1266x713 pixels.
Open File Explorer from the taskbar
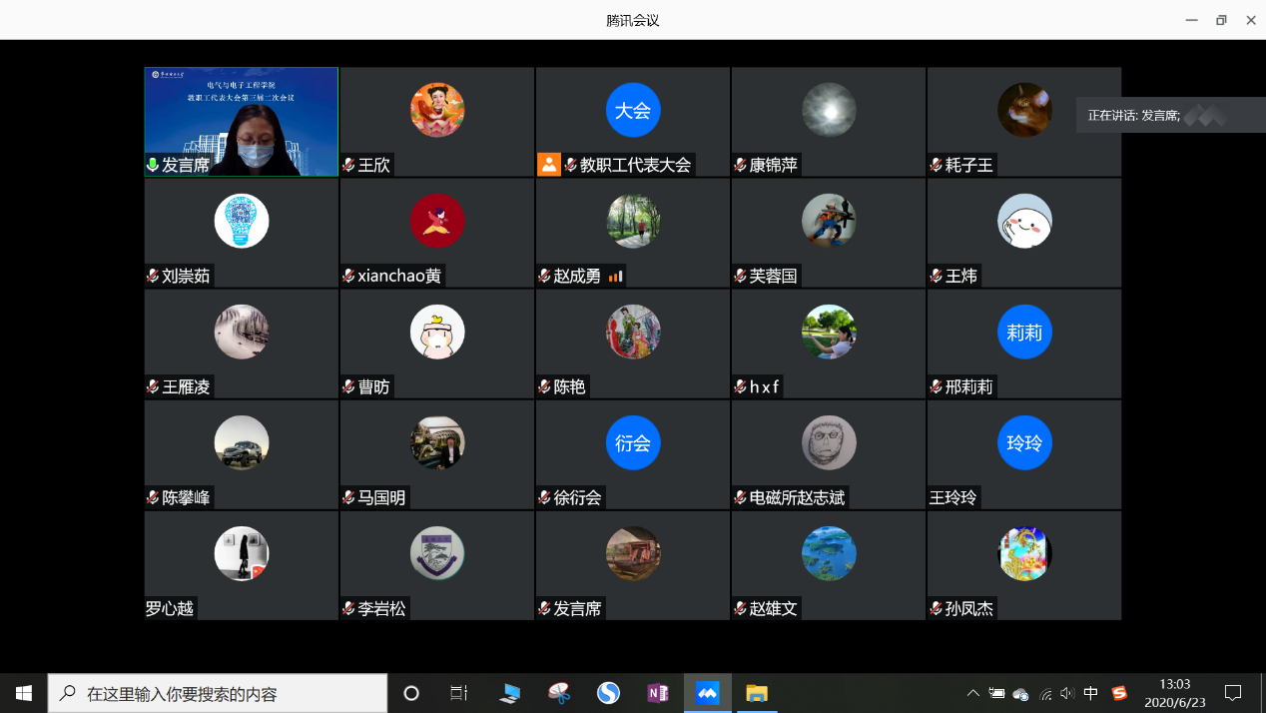click(757, 693)
